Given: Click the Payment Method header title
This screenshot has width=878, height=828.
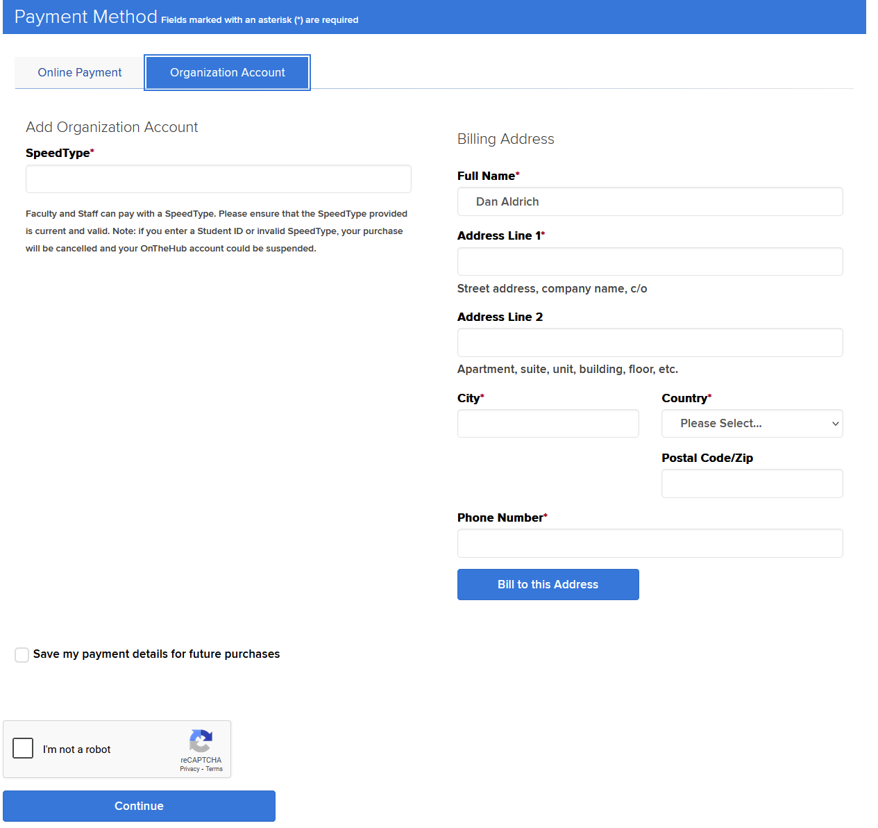Looking at the screenshot, I should [86, 17].
